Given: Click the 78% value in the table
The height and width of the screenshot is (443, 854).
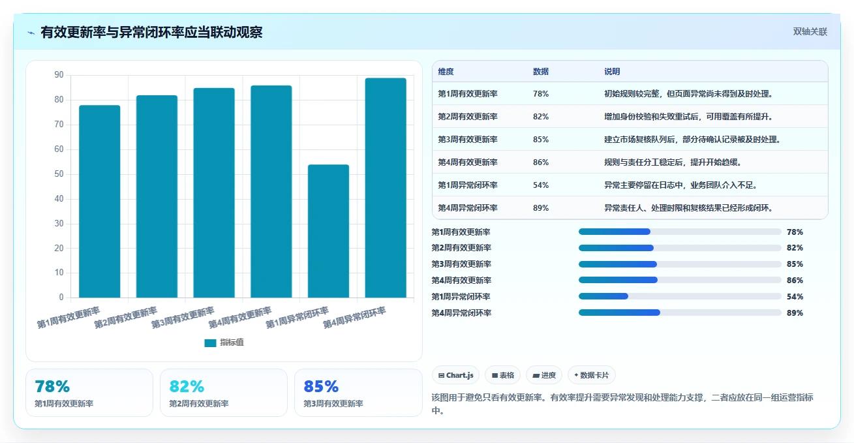Looking at the screenshot, I should coord(541,94).
